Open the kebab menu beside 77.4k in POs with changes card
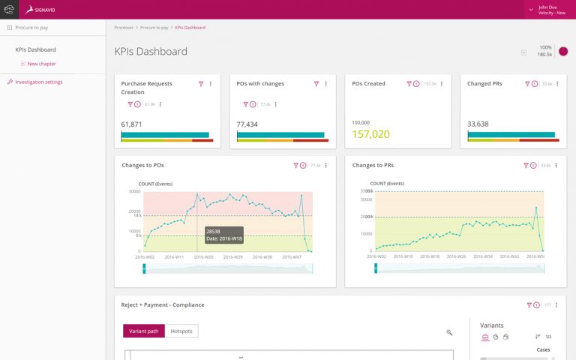Screen dimensions: 576x360 point(275,104)
